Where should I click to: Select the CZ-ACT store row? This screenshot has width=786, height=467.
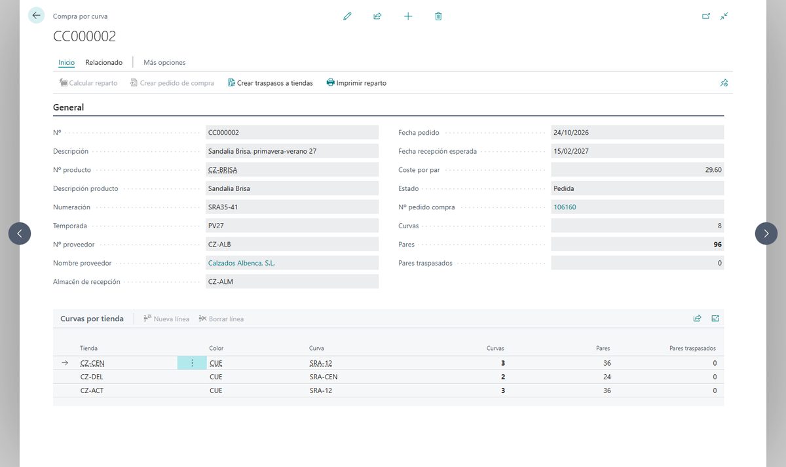coord(388,390)
